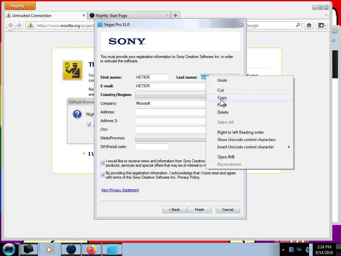The image size is (341, 256).
Task: Click the Nightly back navigation arrow
Action: coord(11,25)
